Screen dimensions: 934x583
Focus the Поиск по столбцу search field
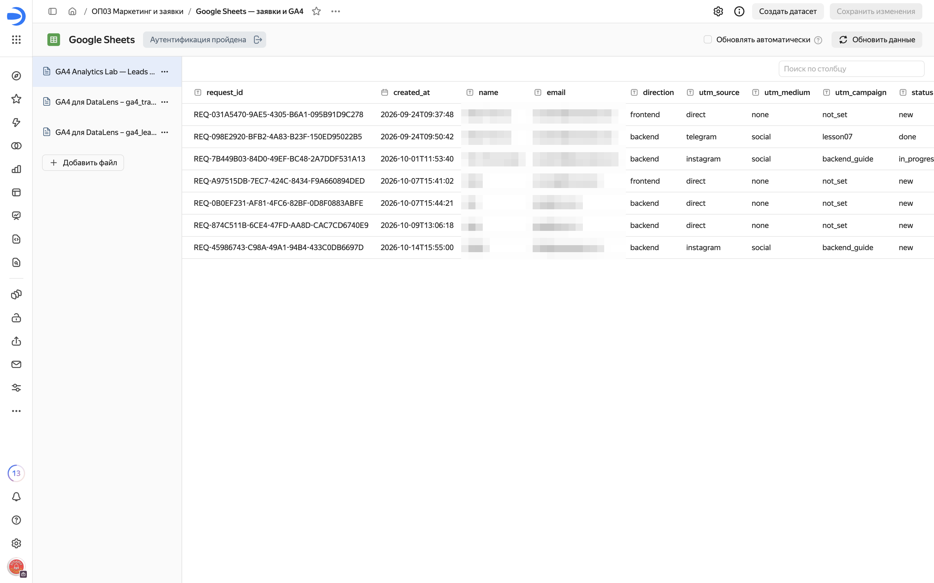(x=851, y=69)
